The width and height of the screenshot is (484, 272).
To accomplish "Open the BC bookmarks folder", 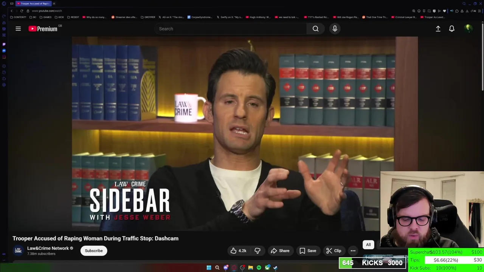I will point(33,17).
